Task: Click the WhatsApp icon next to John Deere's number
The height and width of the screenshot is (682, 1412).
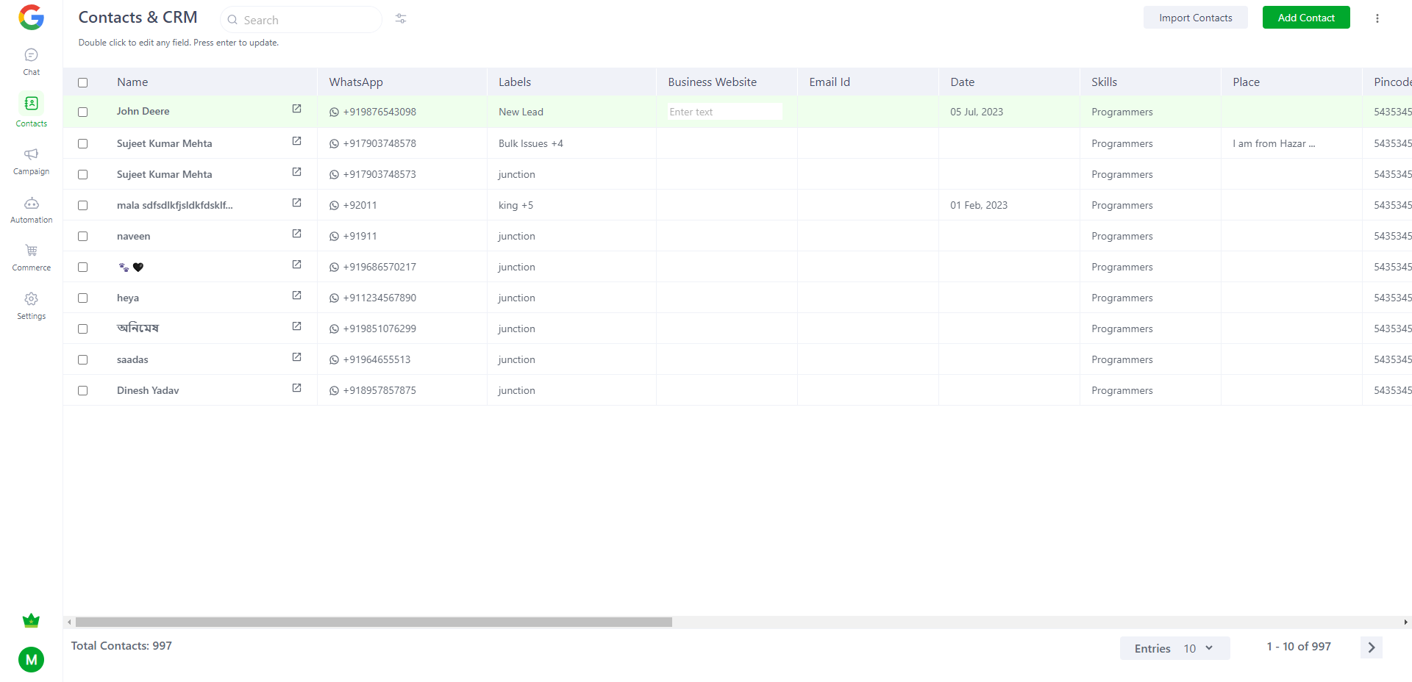Action: [333, 112]
